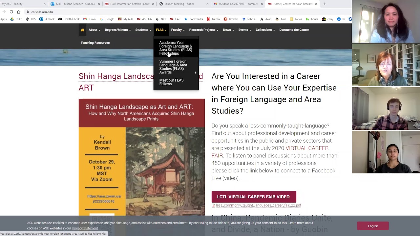
Task: Open the IGmail bookmark
Action: (x=90, y=19)
